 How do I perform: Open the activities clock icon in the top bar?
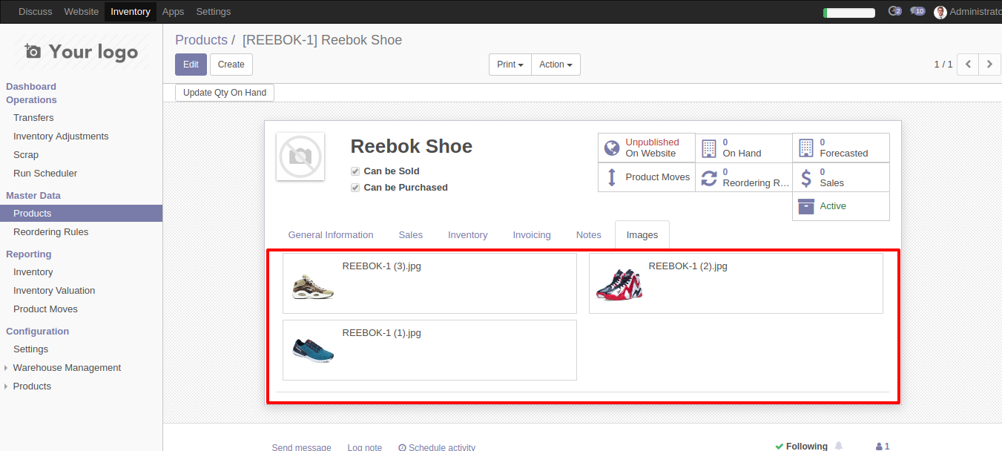pos(894,12)
